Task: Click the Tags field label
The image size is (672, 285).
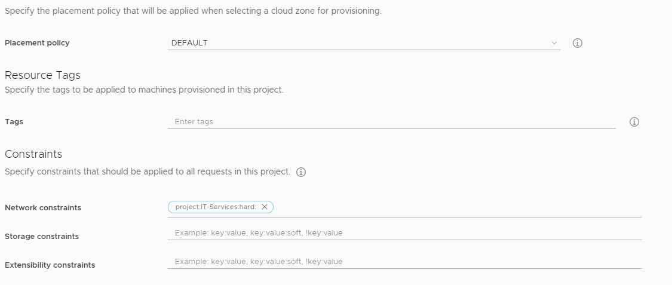Action: (14, 122)
